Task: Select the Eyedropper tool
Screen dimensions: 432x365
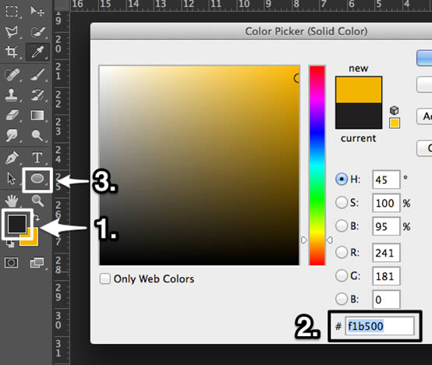Action: pyautogui.click(x=37, y=52)
